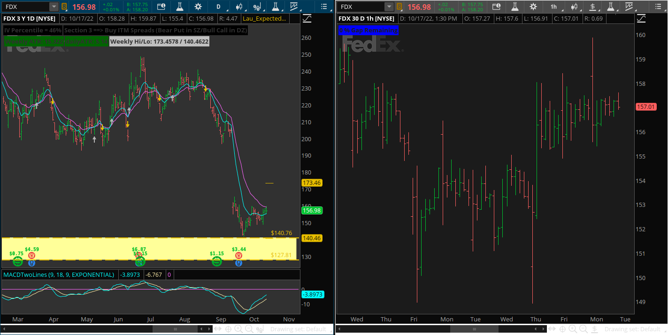This screenshot has width=668, height=335.
Task: Open Studies flask icon in left chart
Action: point(180,7)
